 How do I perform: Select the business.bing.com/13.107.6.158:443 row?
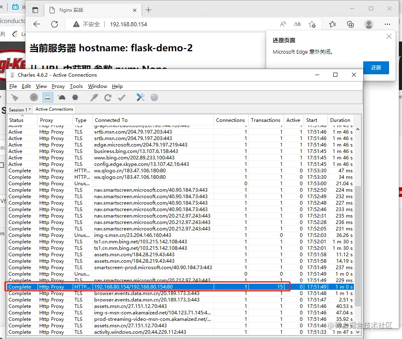[181, 151]
